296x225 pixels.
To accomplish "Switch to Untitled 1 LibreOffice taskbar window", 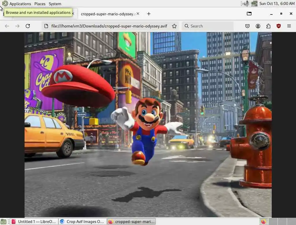I will pyautogui.click(x=34, y=222).
